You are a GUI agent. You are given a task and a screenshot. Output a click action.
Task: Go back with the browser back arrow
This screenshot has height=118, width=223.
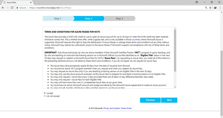tap(3, 8)
